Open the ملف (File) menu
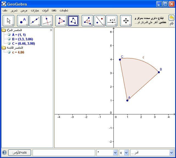This screenshot has height=158, width=176. coord(5,10)
